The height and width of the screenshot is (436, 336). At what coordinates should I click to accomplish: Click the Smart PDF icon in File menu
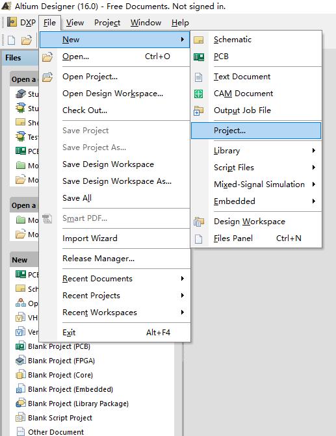pos(47,218)
